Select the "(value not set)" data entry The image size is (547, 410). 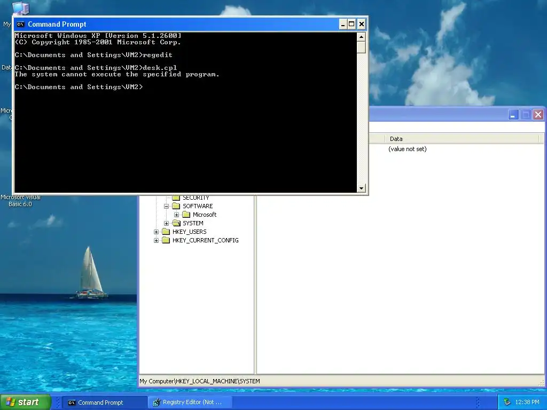click(x=408, y=149)
